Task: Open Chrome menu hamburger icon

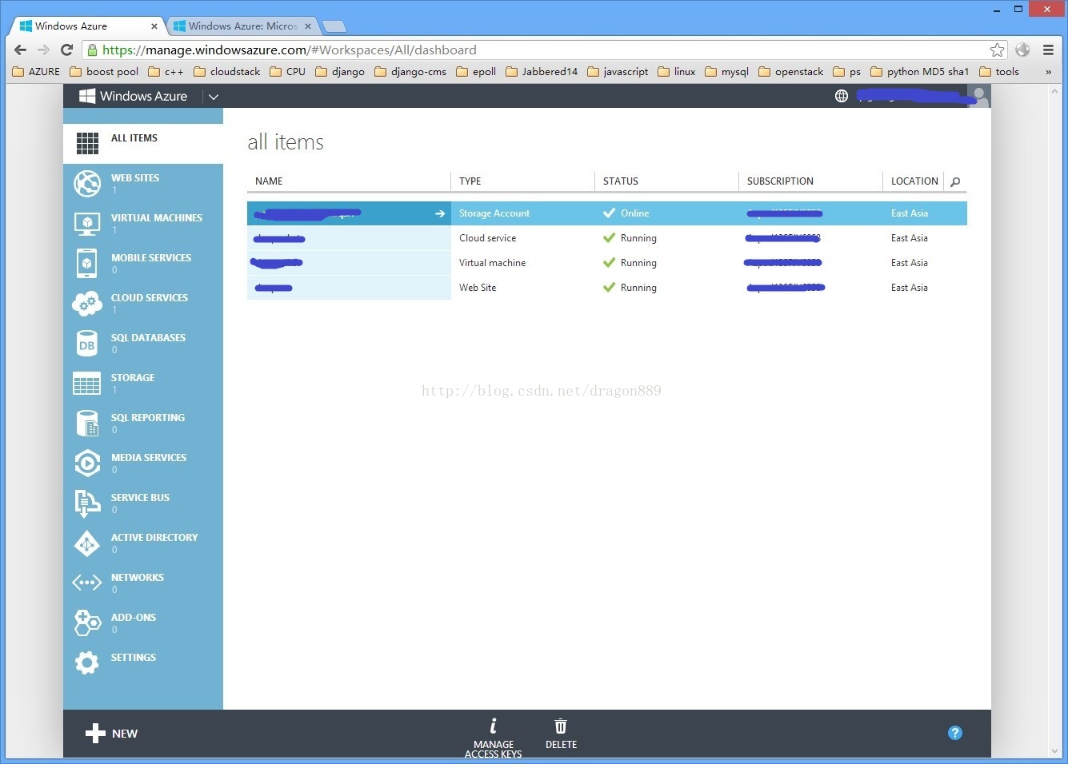Action: click(1048, 50)
